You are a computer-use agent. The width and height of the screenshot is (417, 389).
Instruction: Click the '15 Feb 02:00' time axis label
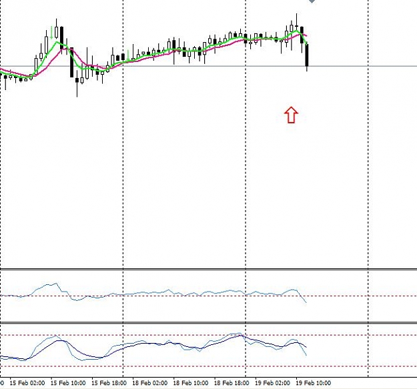coord(27,383)
